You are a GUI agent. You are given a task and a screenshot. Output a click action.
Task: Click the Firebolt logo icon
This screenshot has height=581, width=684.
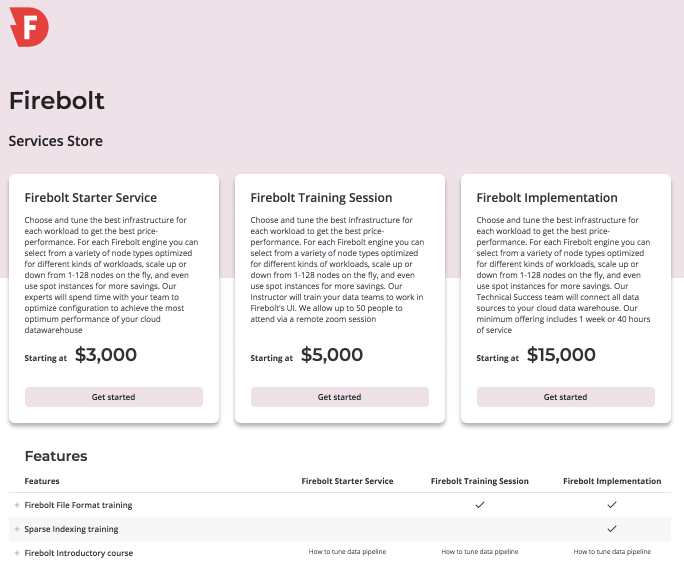point(29,27)
